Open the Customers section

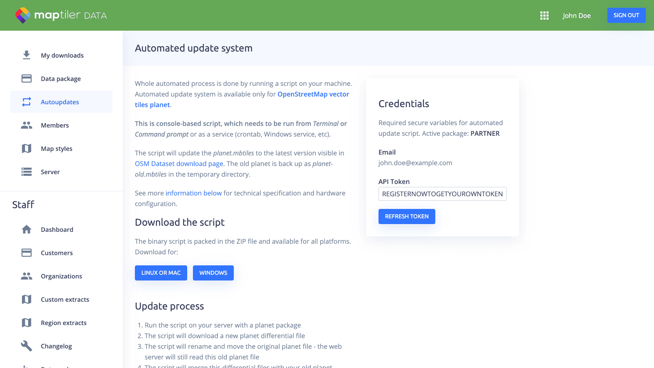[56, 253]
